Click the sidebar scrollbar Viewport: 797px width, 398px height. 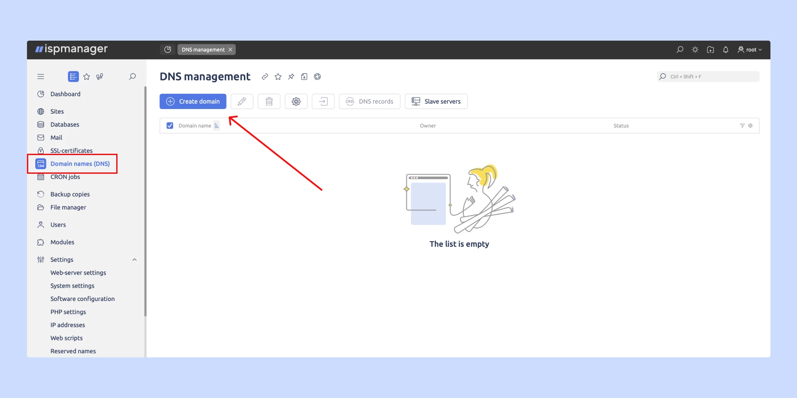[145, 201]
